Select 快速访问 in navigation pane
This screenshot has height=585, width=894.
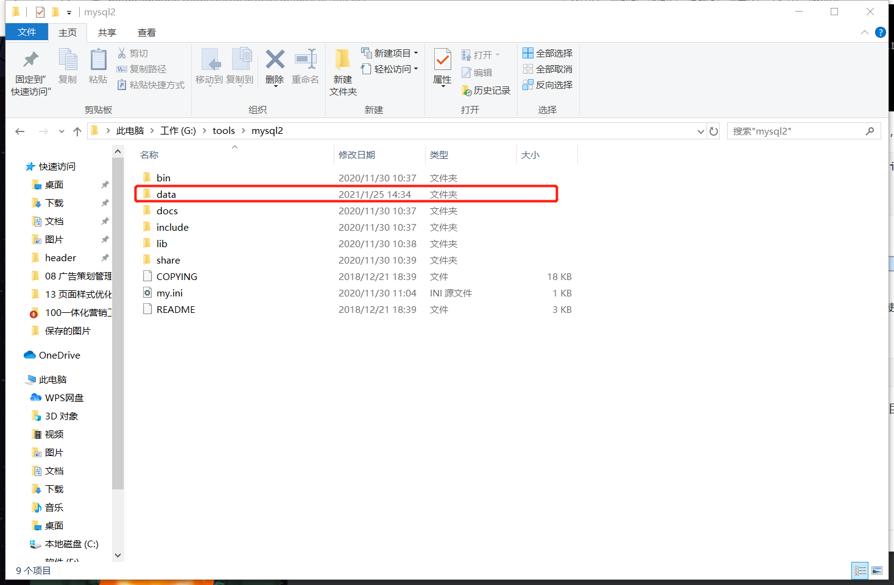[57, 166]
